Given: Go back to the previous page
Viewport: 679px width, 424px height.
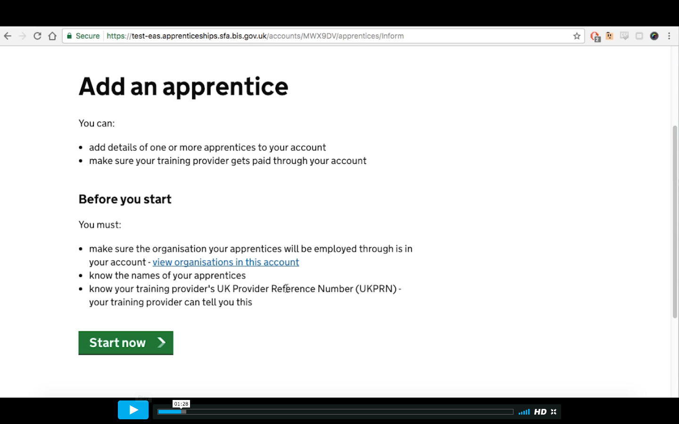Looking at the screenshot, I should [8, 35].
